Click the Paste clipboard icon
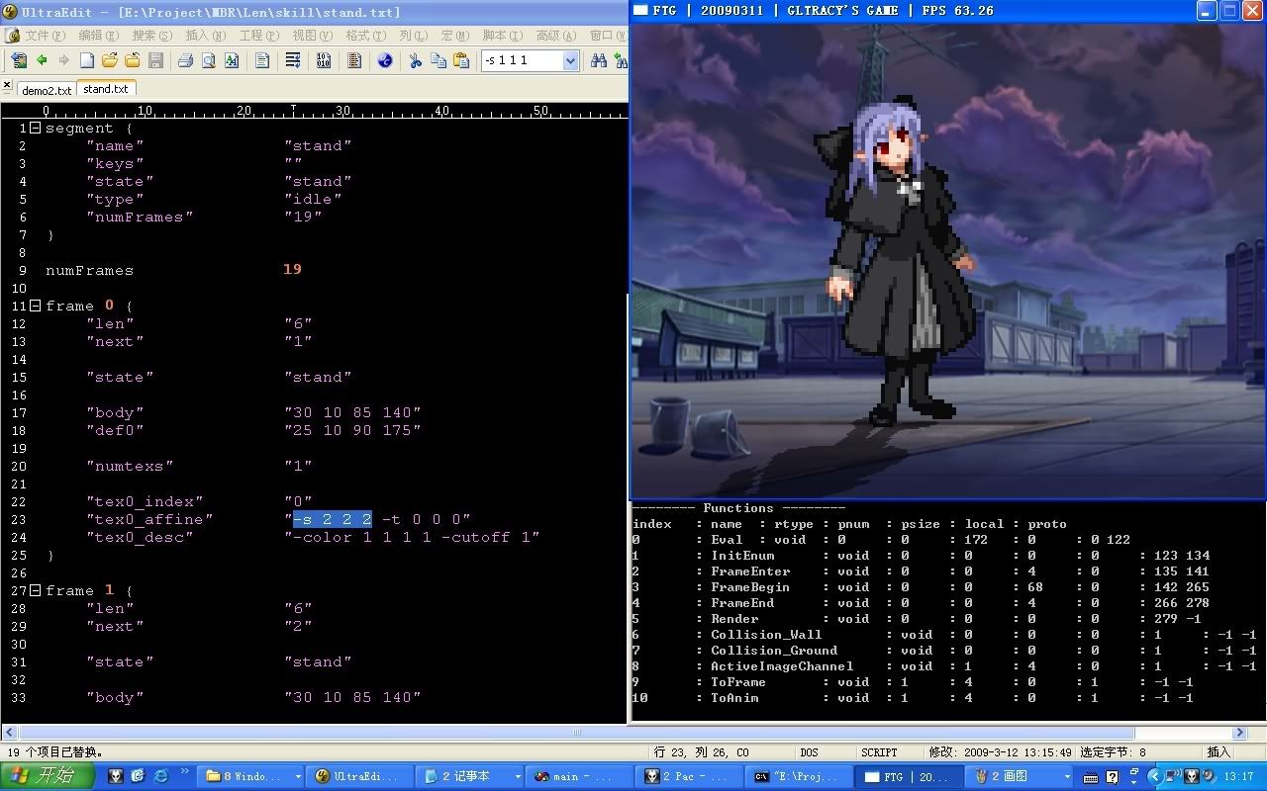Viewport: 1267px width, 791px height. pyautogui.click(x=461, y=60)
